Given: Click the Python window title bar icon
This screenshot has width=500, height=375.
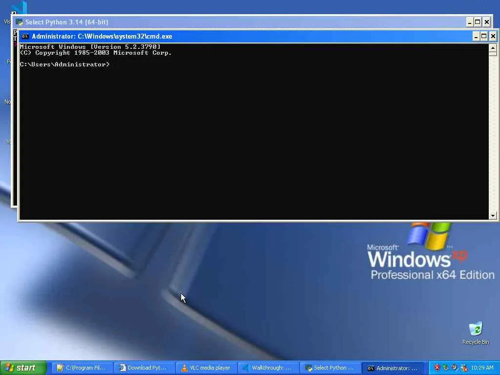Looking at the screenshot, I should [19, 22].
